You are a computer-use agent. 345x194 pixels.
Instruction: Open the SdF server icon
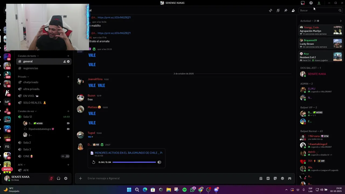point(7,102)
